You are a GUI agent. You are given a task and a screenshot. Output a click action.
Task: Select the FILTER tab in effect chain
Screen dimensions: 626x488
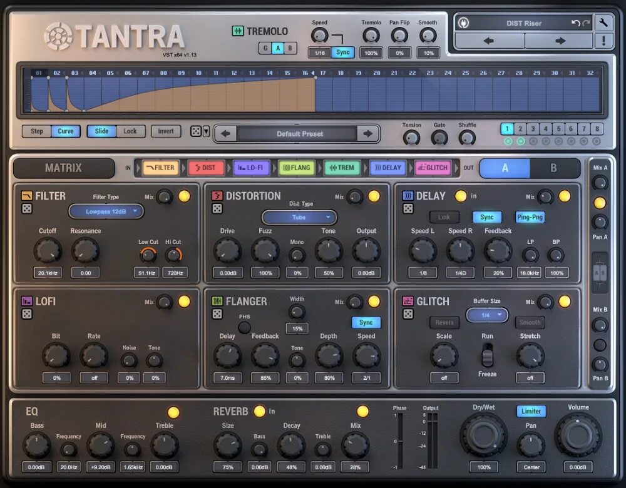tap(160, 168)
